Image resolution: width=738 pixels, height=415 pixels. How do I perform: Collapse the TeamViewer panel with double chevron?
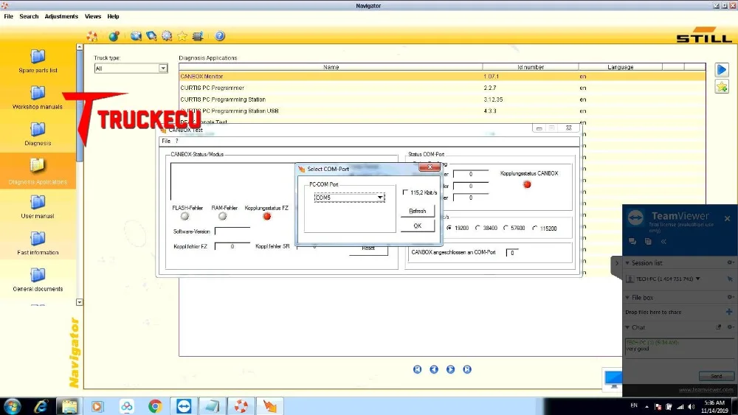click(663, 241)
